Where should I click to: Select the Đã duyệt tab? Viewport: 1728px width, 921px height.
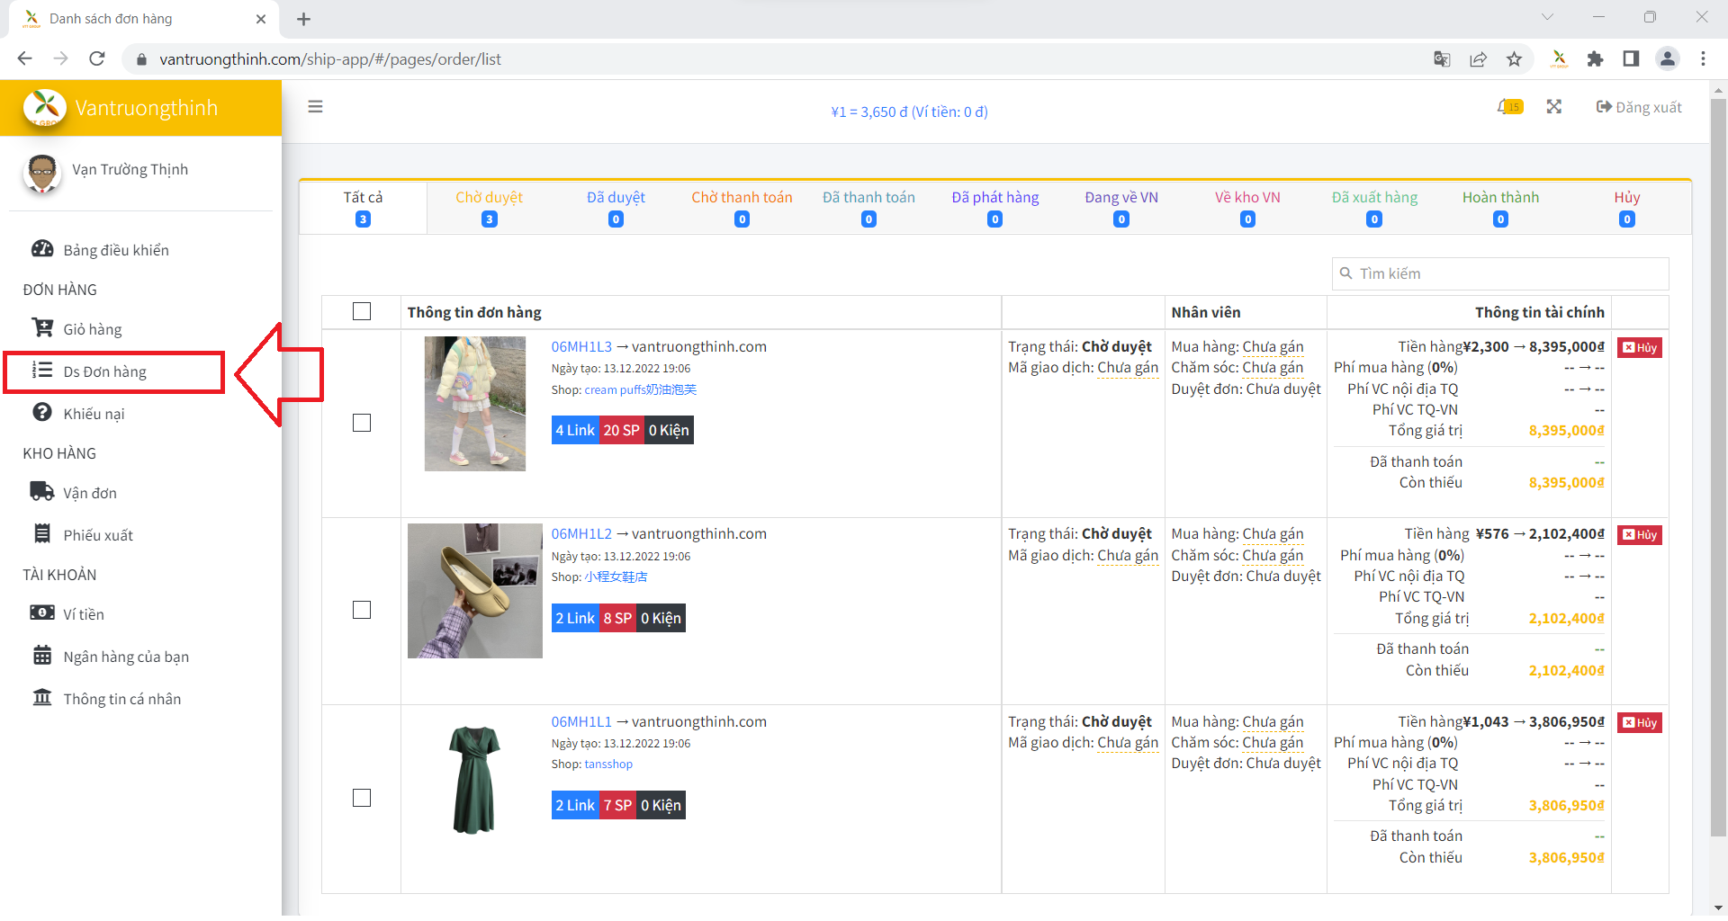click(x=616, y=208)
